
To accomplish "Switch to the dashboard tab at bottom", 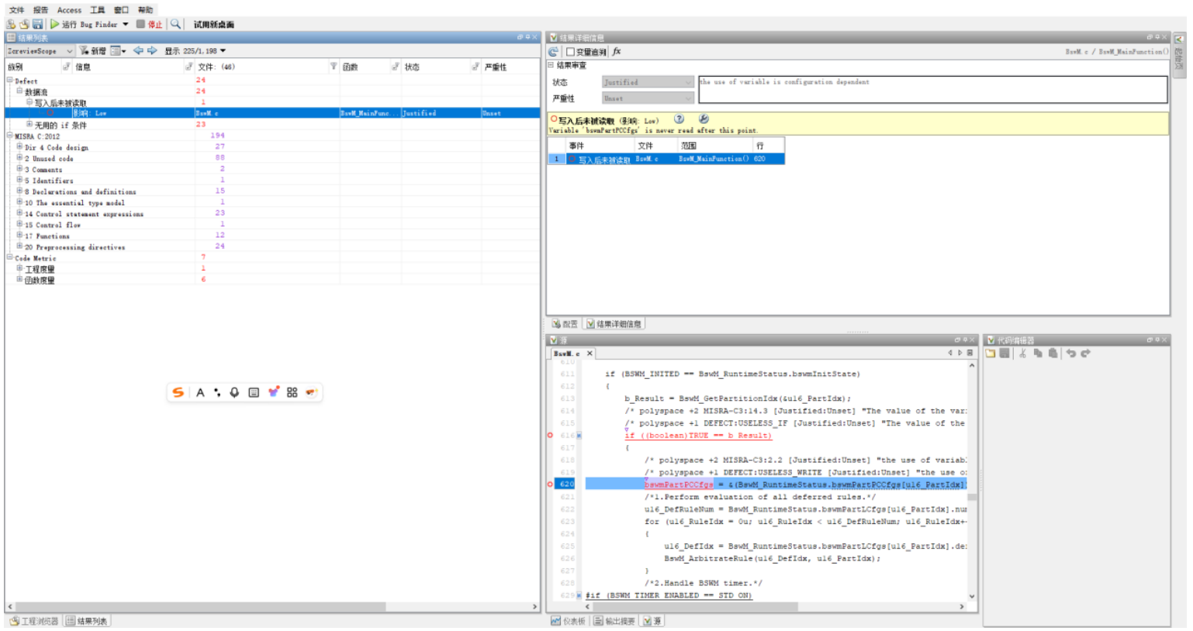I will point(569,621).
